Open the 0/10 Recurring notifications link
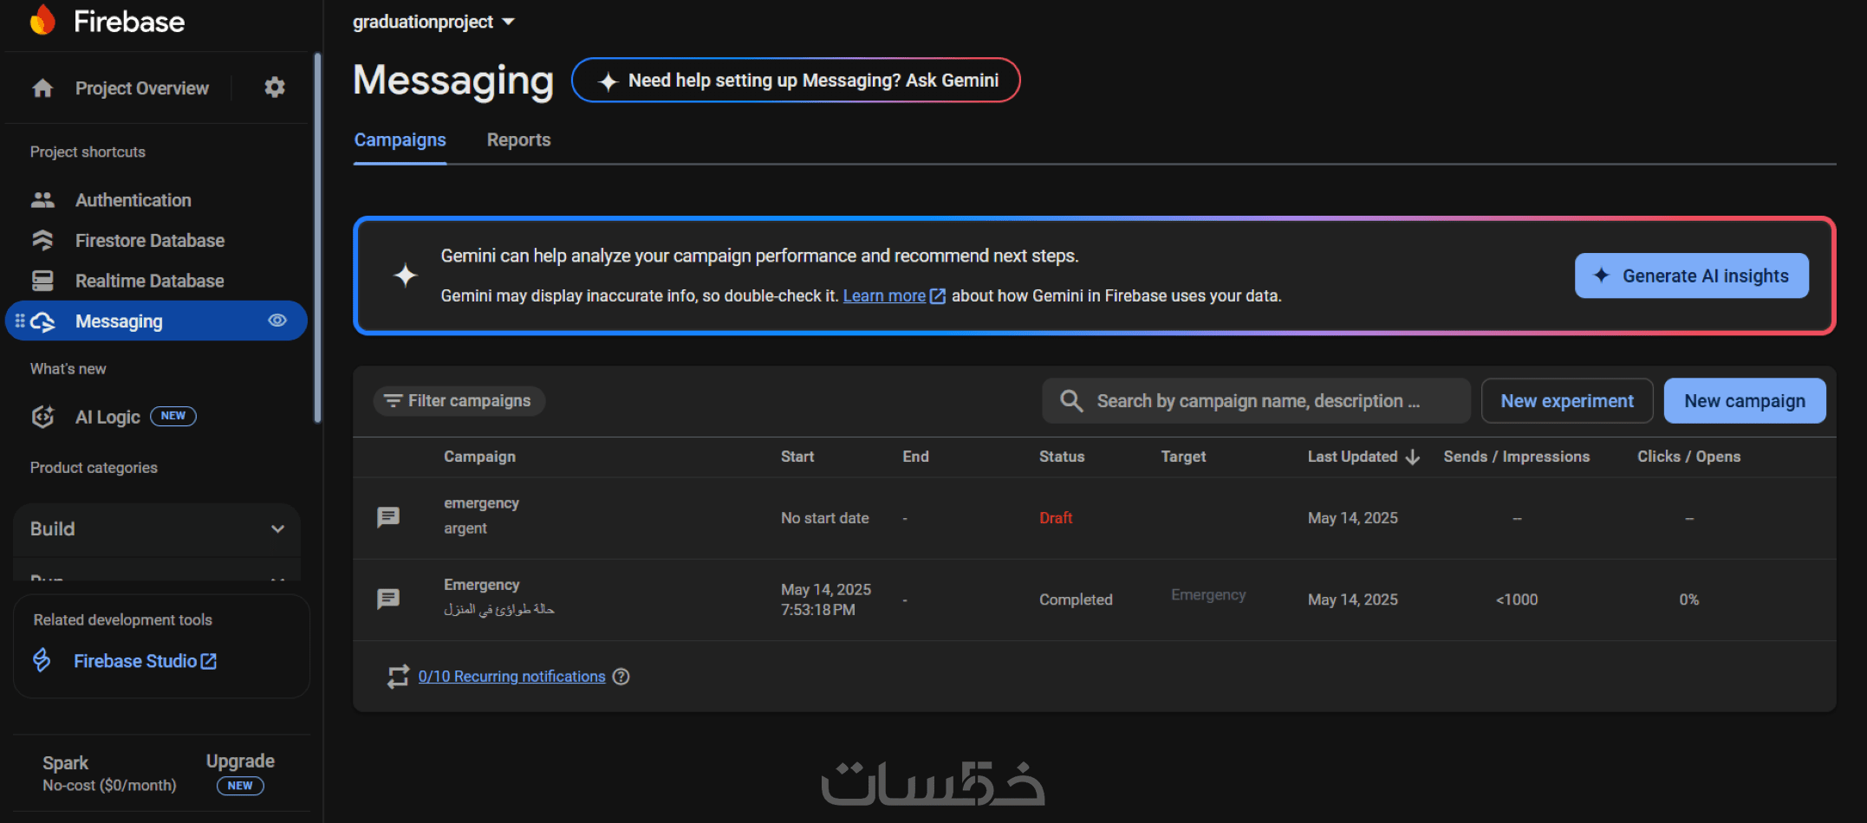Image resolution: width=1867 pixels, height=823 pixels. [x=511, y=677]
